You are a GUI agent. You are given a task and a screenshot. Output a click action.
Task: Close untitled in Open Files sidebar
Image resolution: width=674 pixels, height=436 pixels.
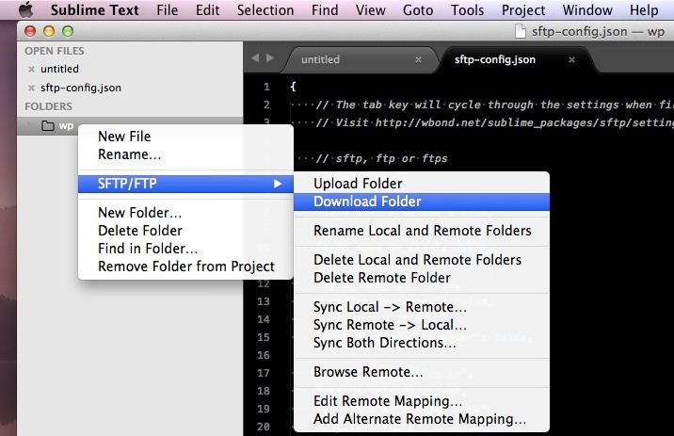pyautogui.click(x=31, y=69)
